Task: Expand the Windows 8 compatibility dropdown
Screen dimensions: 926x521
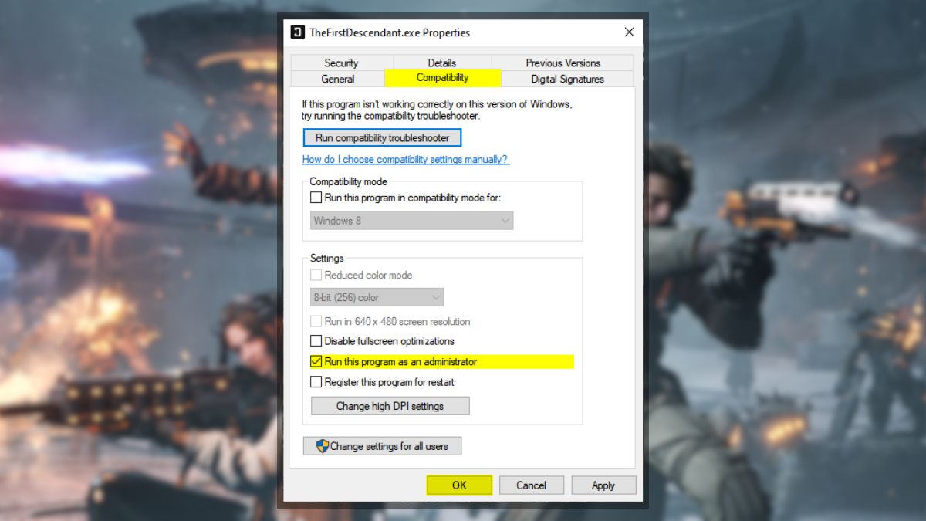Action: tap(411, 221)
